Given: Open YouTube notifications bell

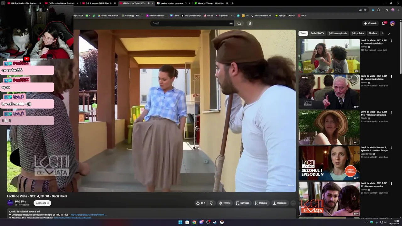Looking at the screenshot, I should pyautogui.click(x=383, y=23).
